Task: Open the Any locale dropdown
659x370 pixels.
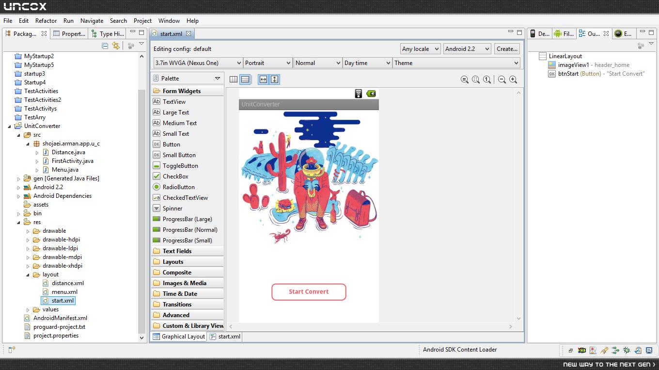Action: click(x=421, y=49)
